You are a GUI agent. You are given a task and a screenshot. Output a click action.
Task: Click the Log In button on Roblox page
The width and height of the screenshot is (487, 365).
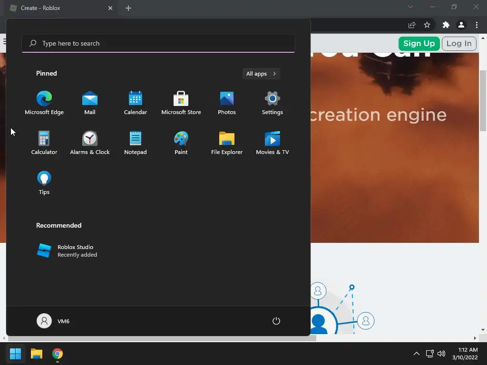459,43
